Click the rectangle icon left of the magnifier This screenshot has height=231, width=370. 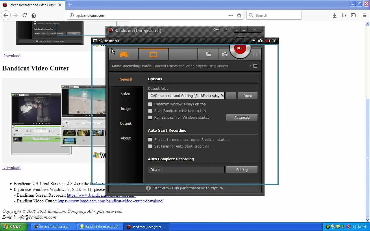[95, 41]
